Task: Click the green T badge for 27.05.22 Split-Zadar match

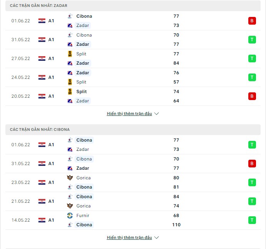Action: point(252,58)
